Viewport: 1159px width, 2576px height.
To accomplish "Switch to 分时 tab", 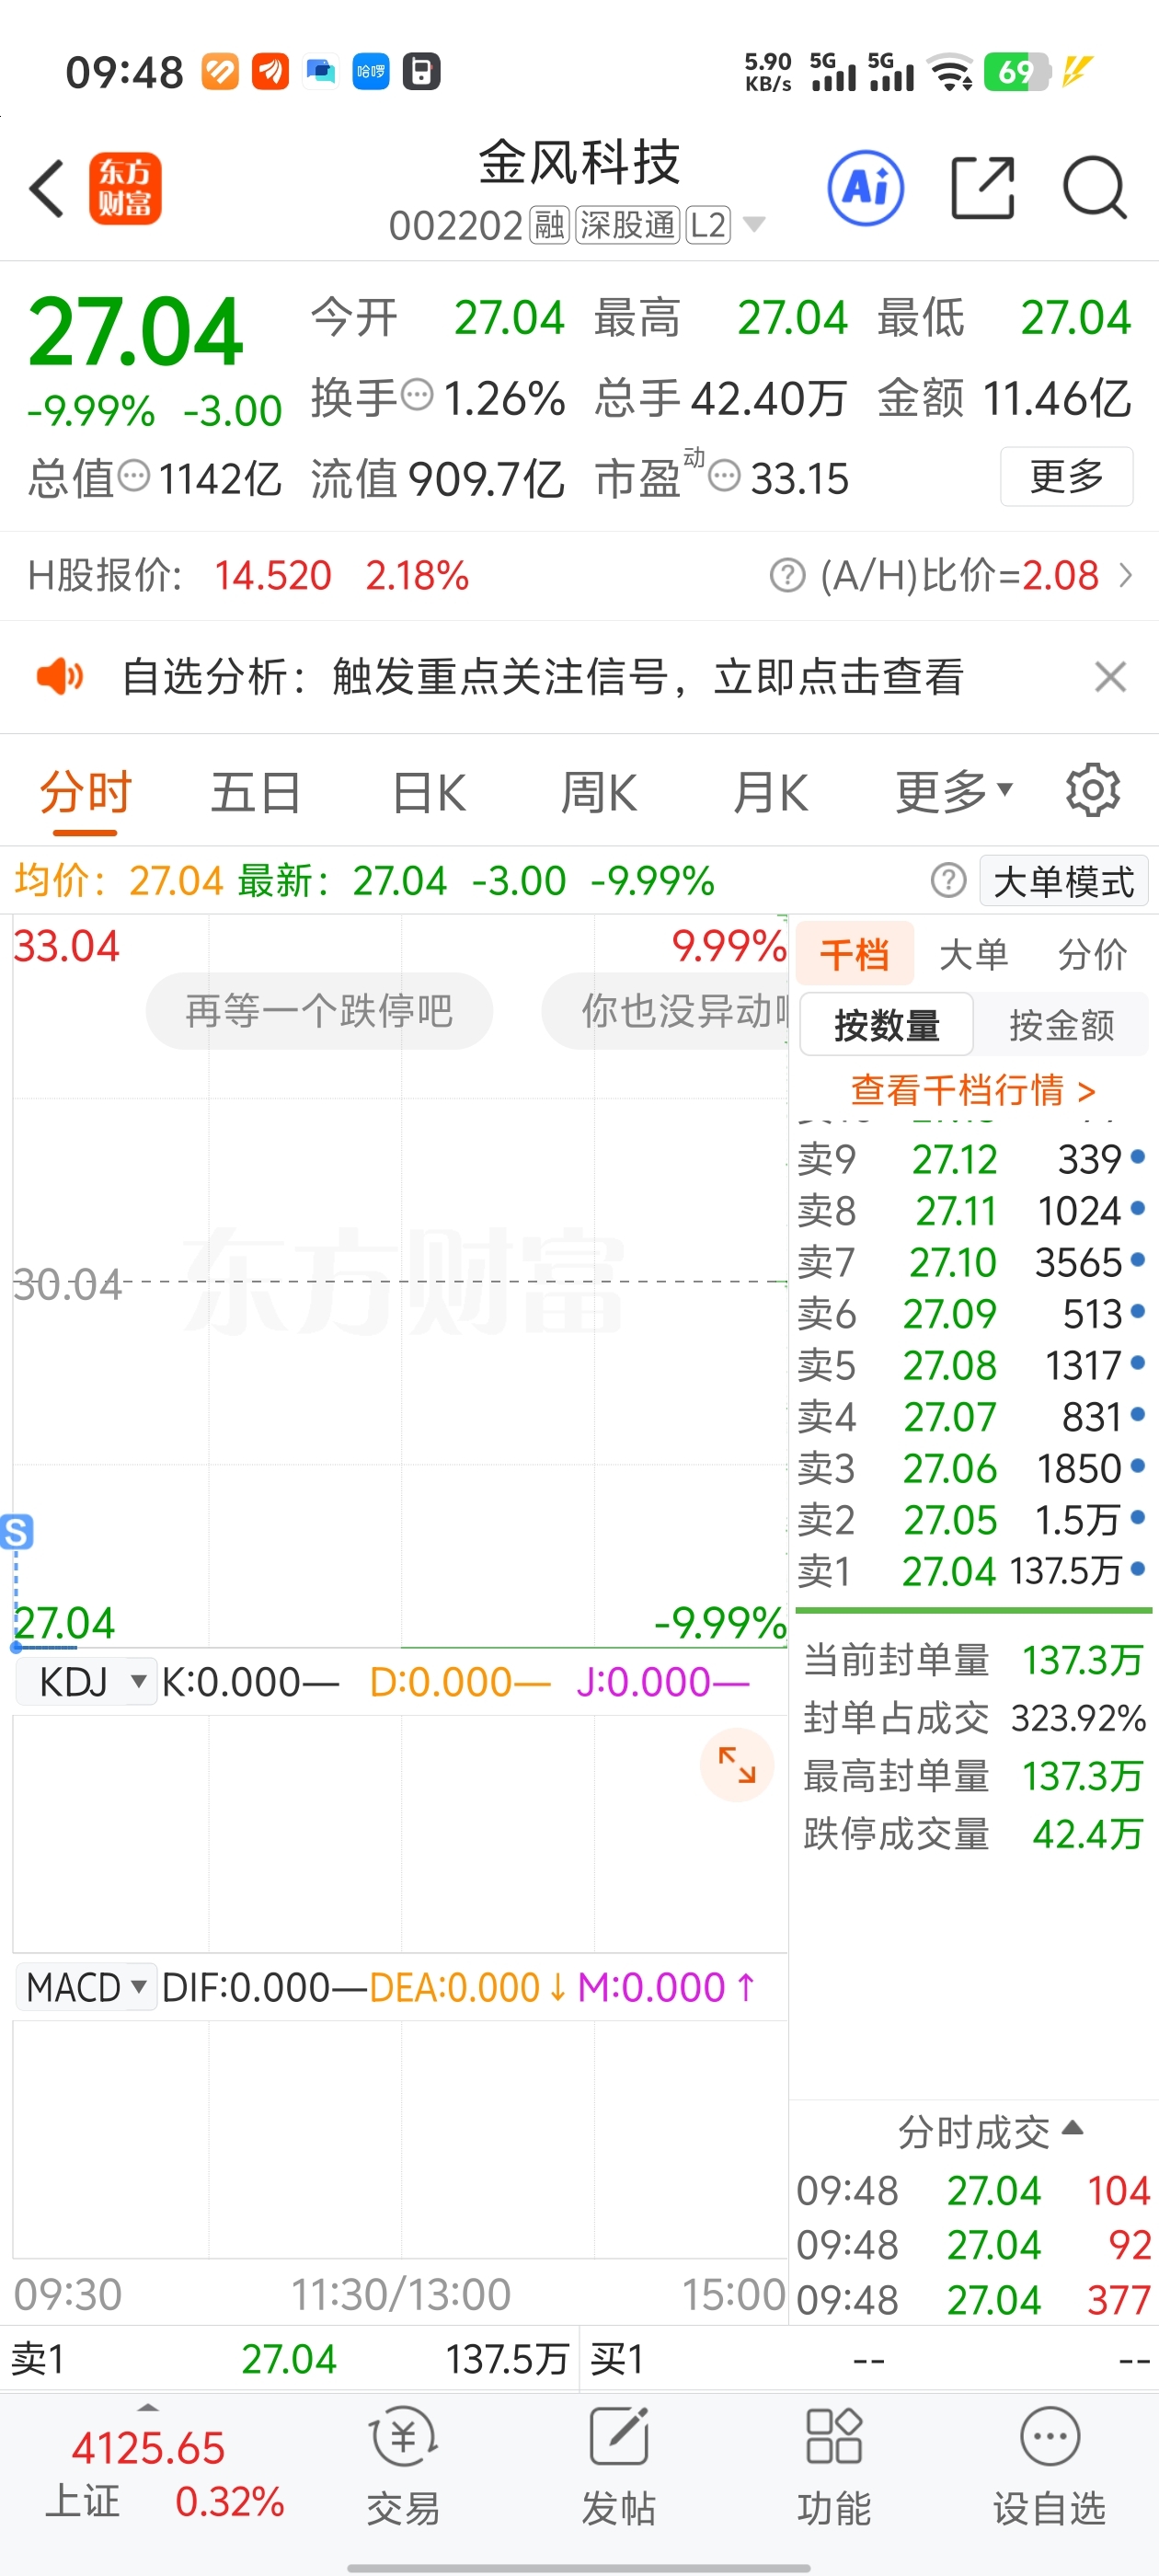I will coord(85,792).
